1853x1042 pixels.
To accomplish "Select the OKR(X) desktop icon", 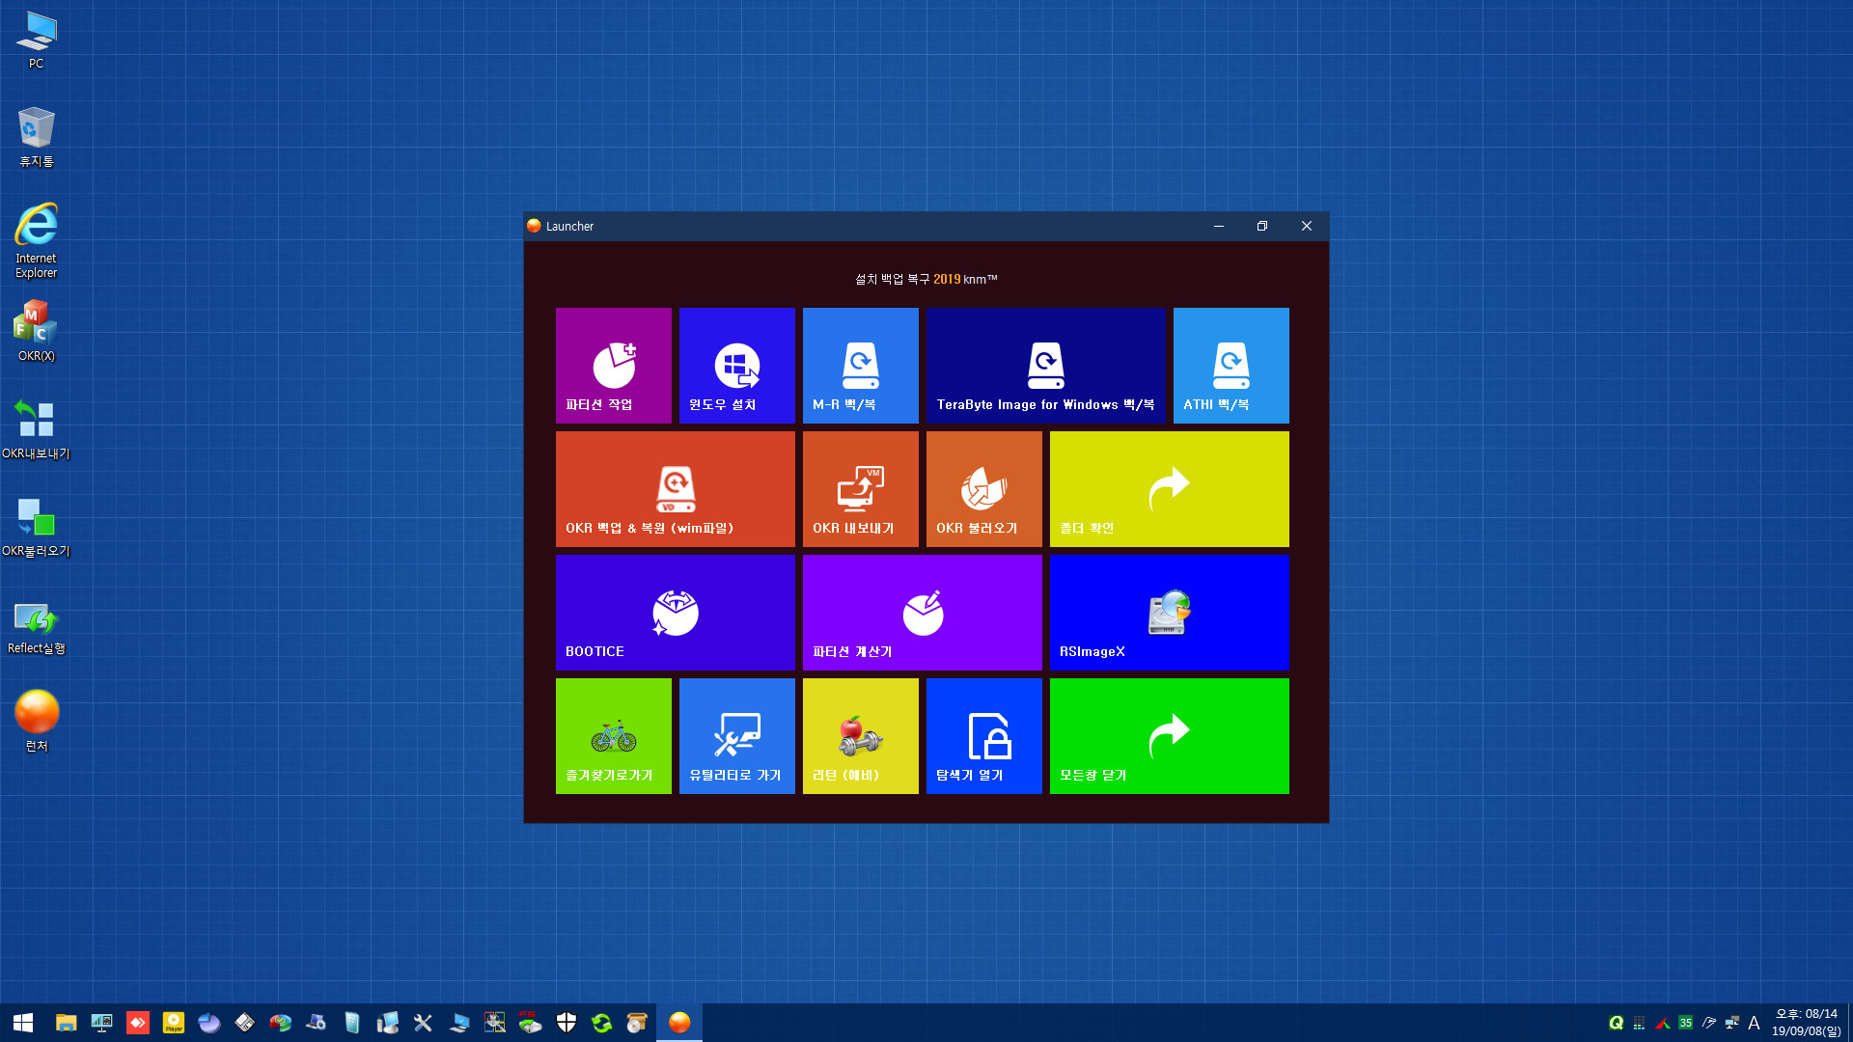I will [36, 331].
